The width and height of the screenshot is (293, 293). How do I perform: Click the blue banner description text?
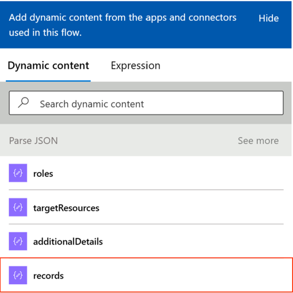pyautogui.click(x=123, y=25)
